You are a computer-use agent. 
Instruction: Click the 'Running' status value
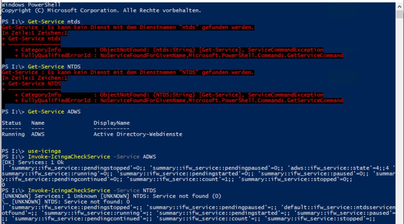(13, 134)
